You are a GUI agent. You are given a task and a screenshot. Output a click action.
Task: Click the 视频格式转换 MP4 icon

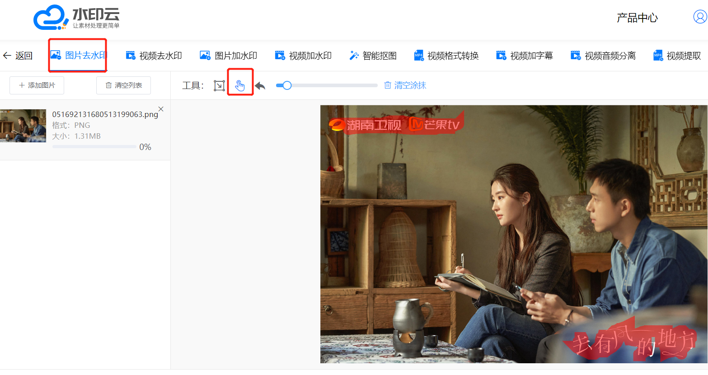click(x=419, y=56)
